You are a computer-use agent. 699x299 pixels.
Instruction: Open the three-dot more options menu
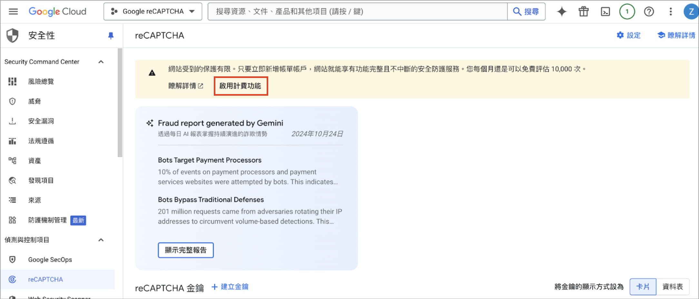point(671,12)
